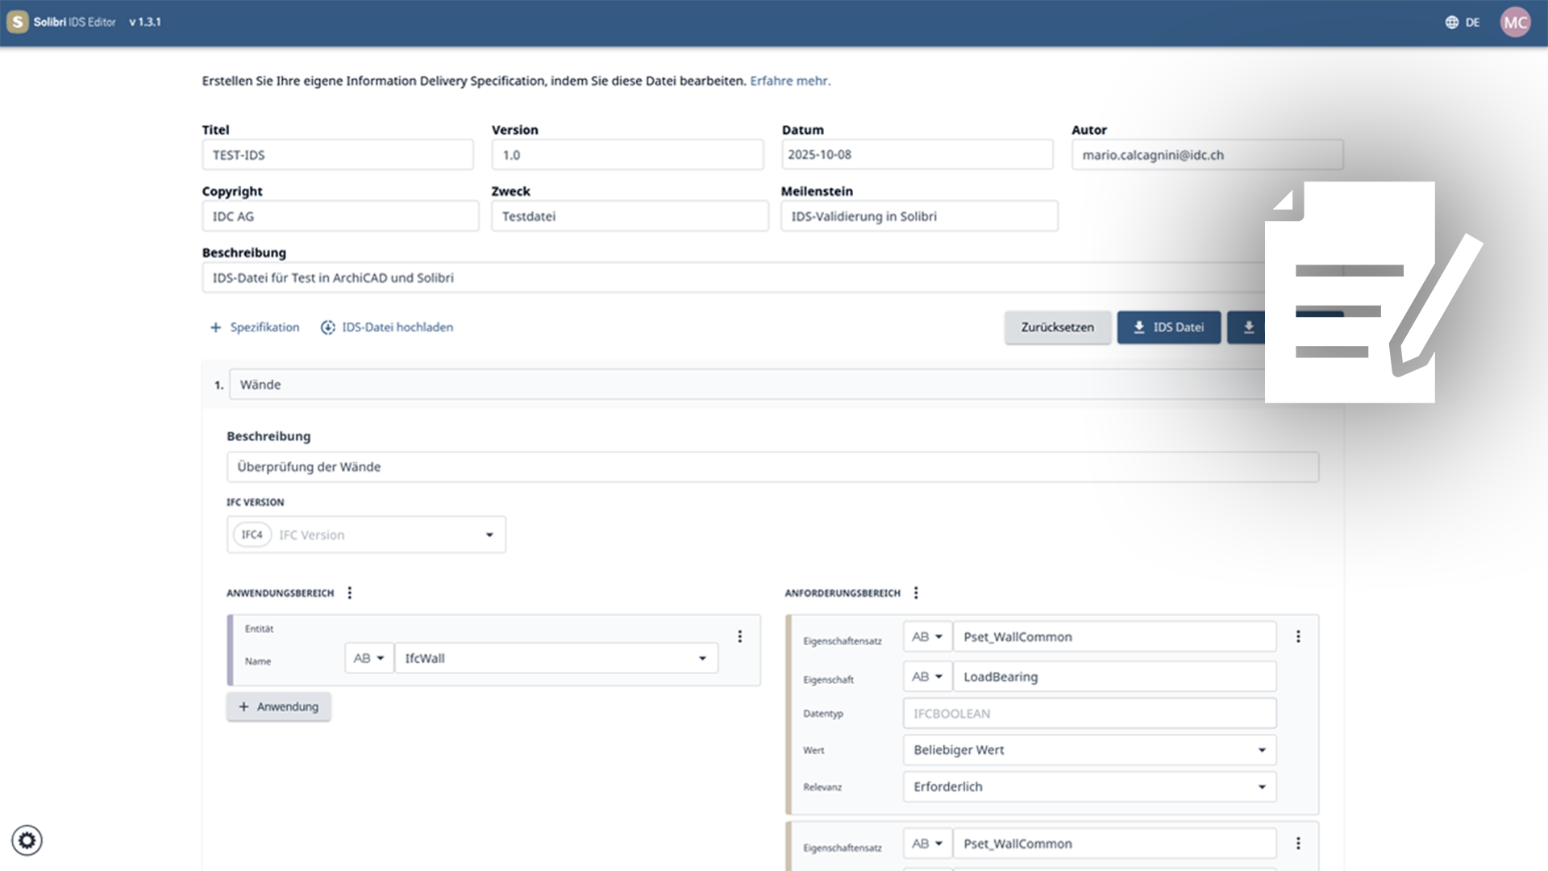Open the AB operator dropdown for LoadBearing
Screen dimensions: 1548x871
pos(927,676)
